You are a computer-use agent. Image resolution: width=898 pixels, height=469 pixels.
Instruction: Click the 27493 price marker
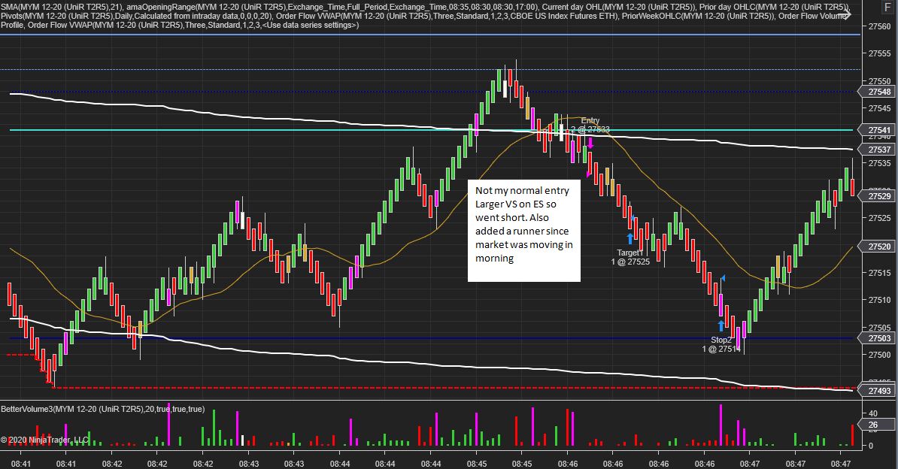[x=878, y=391]
